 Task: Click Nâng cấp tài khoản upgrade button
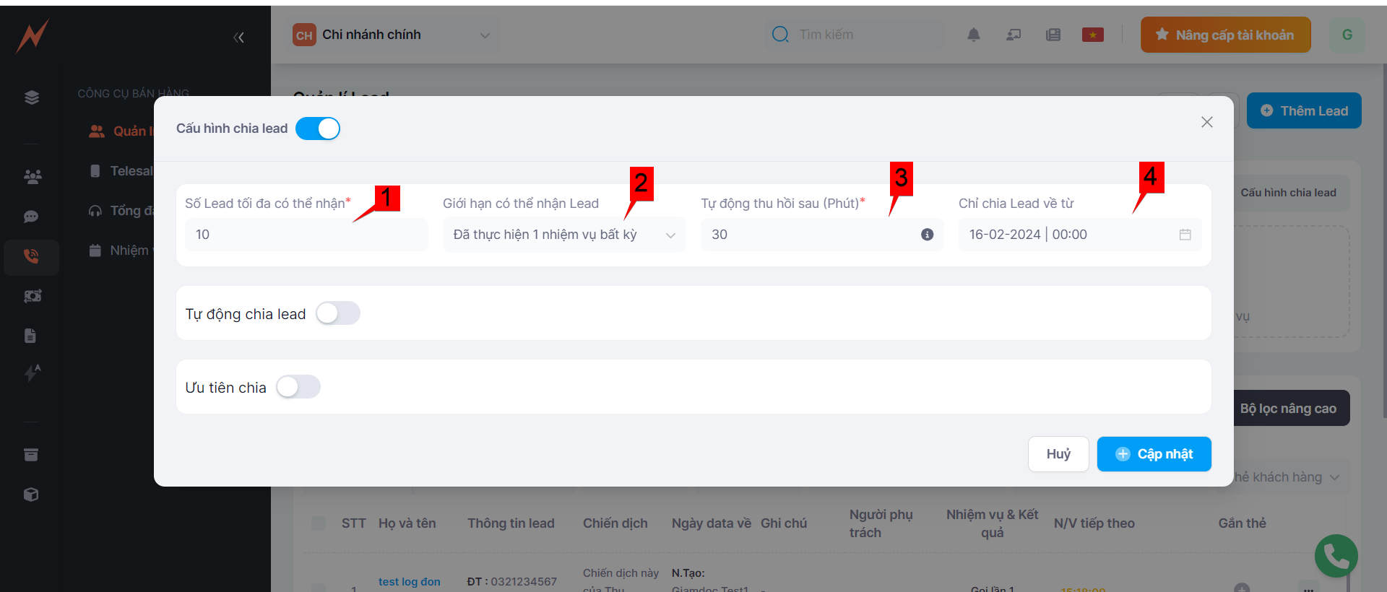coord(1225,35)
